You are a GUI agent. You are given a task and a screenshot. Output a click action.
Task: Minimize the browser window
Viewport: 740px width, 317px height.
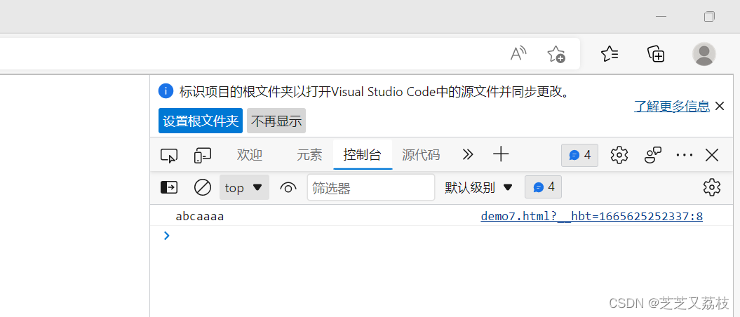[x=661, y=17]
